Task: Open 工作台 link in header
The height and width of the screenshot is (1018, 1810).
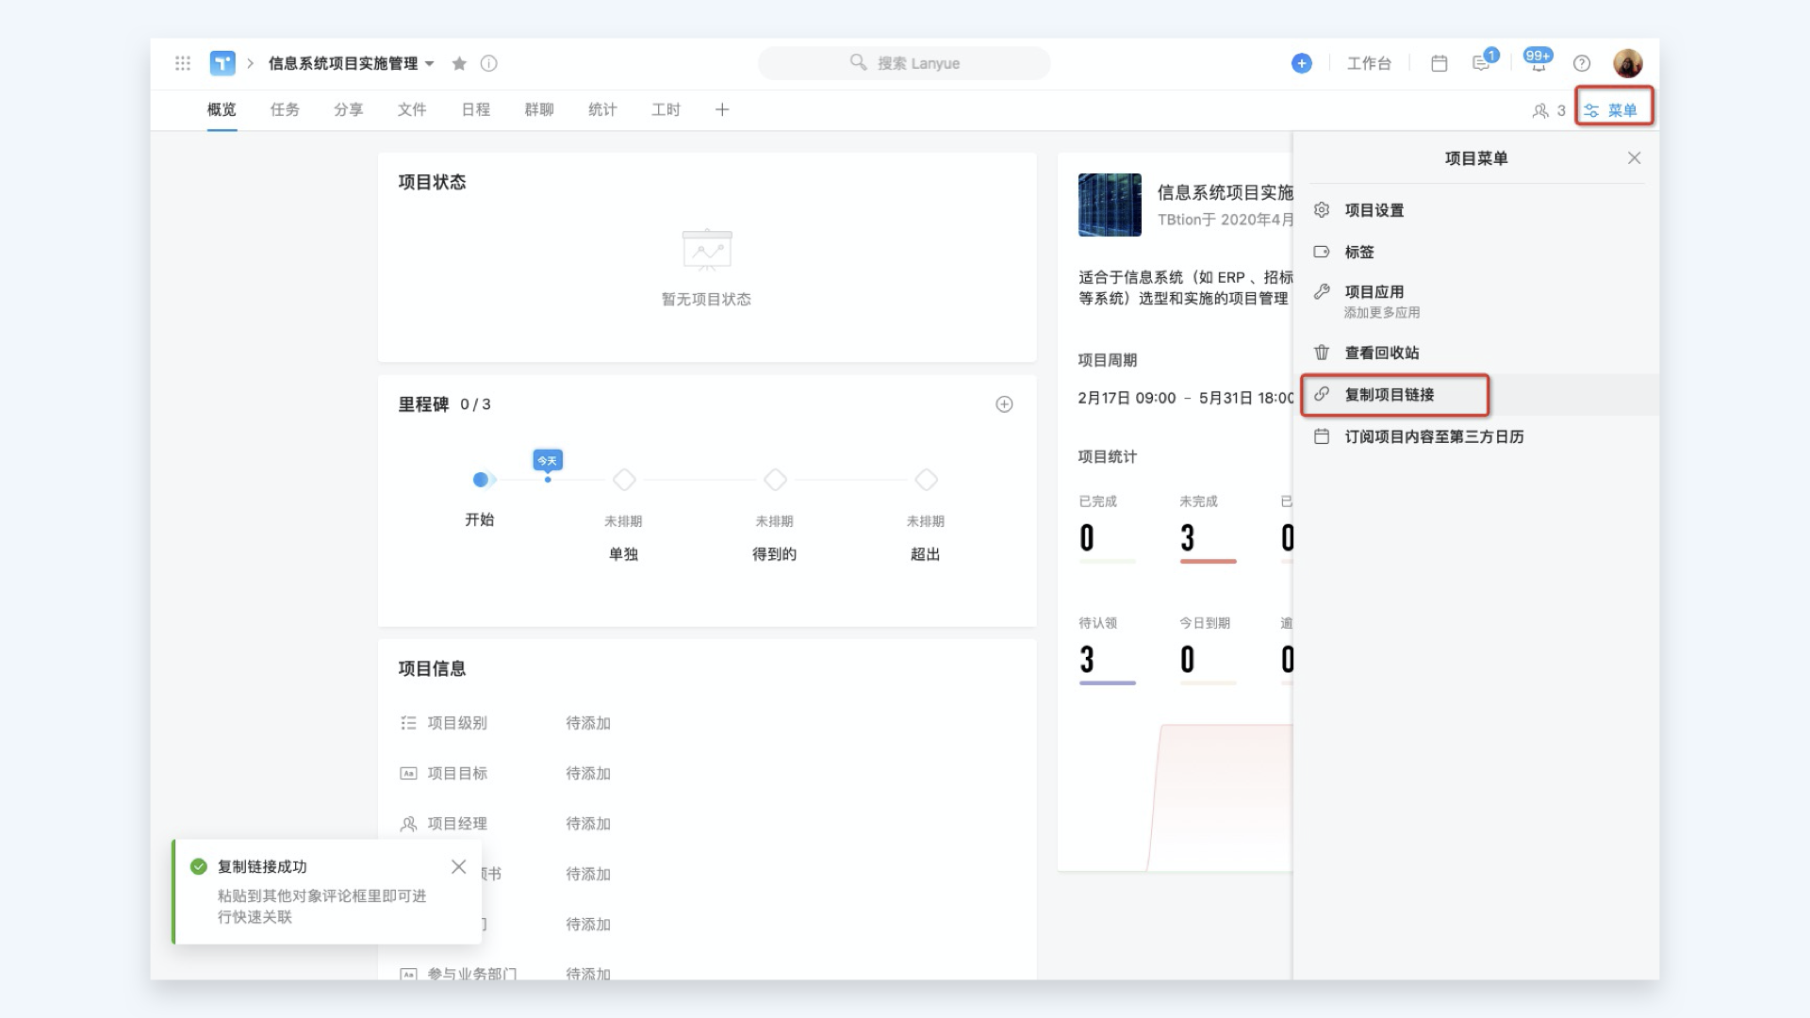Action: coord(1369,63)
